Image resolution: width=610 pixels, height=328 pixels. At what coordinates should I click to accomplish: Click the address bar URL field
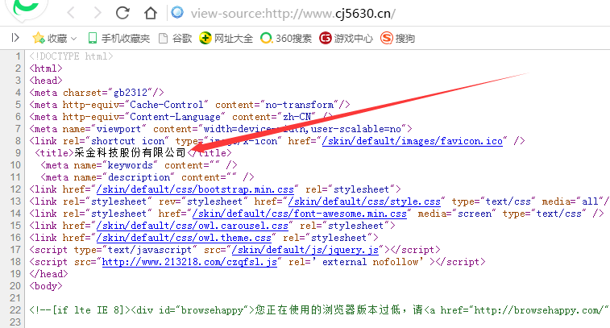tap(293, 13)
